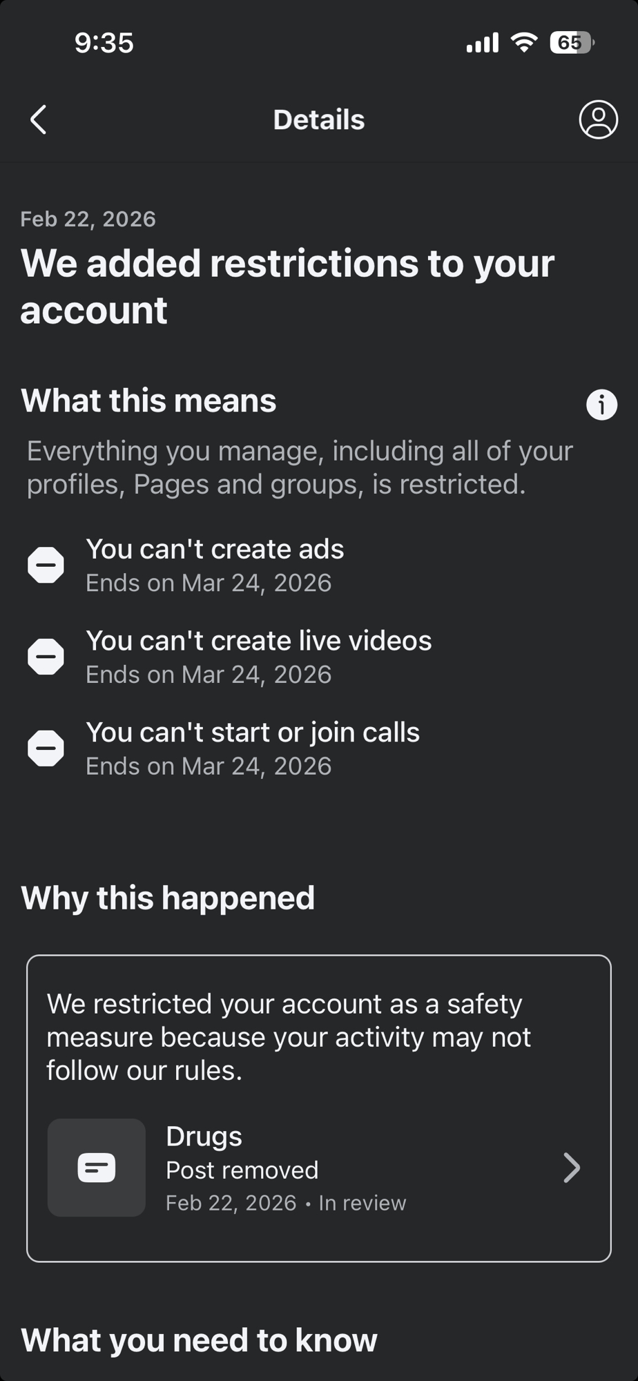Tap the battery indicator in status bar
The width and height of the screenshot is (638, 1381).
[572, 43]
